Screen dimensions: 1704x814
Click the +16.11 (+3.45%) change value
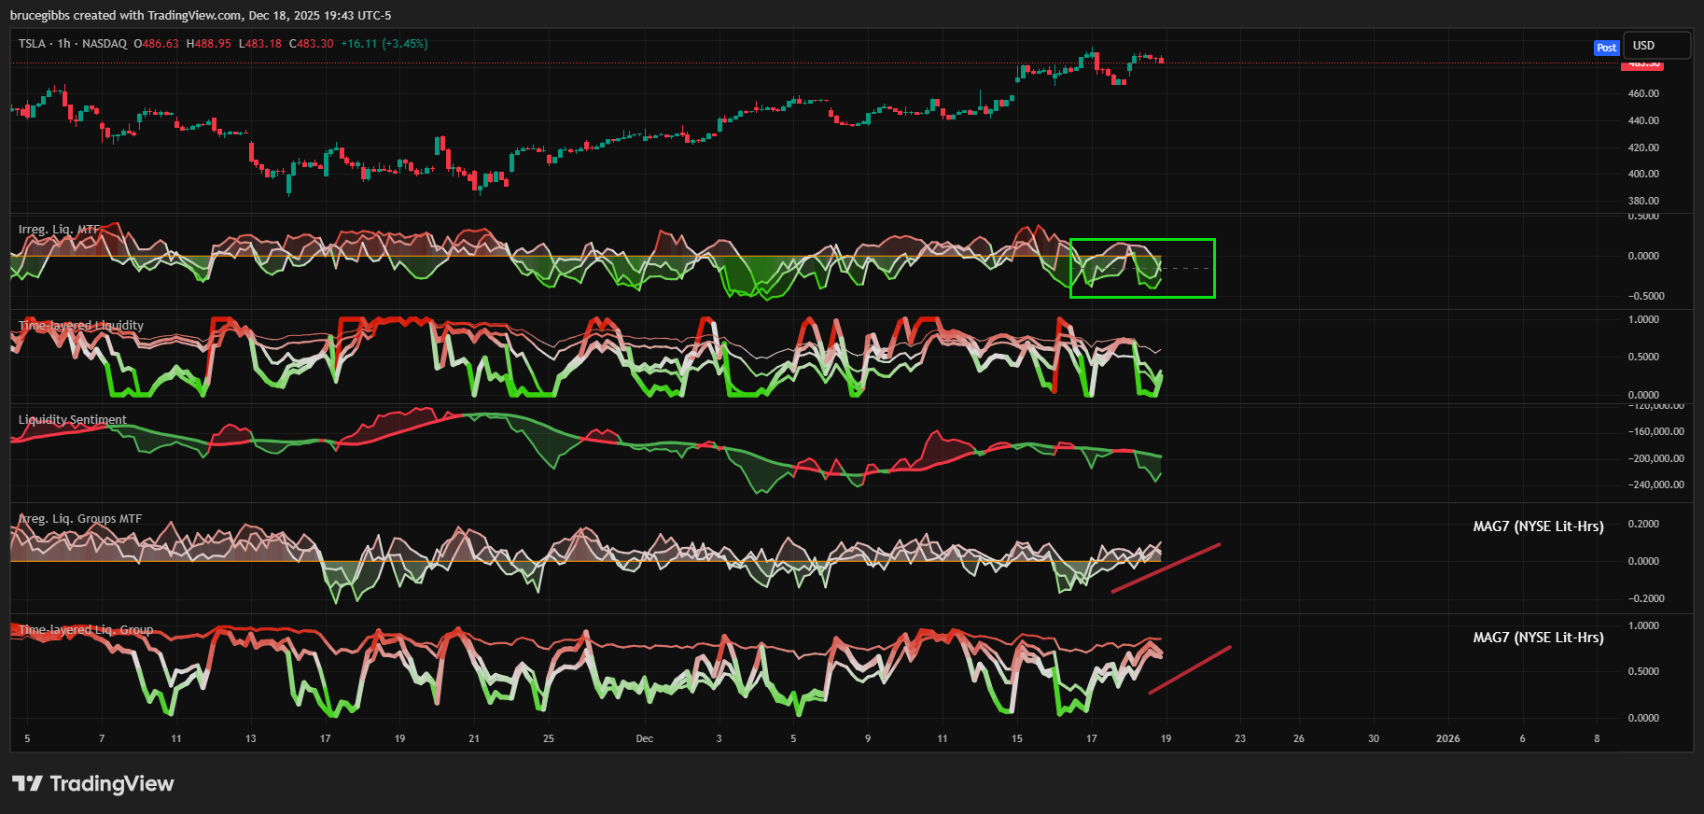(x=384, y=44)
